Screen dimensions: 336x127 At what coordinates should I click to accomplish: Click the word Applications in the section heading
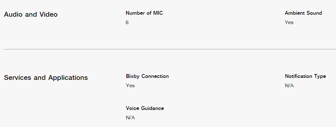coord(68,78)
